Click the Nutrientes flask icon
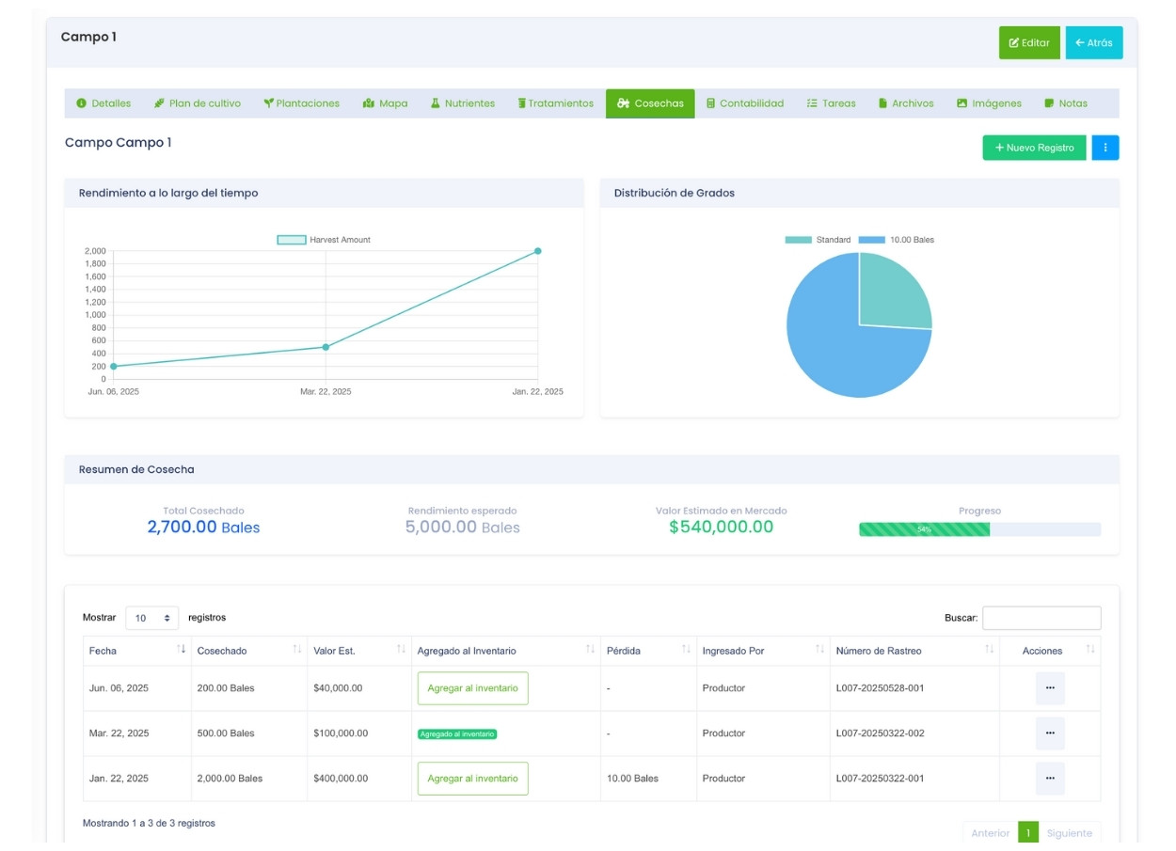 click(436, 103)
